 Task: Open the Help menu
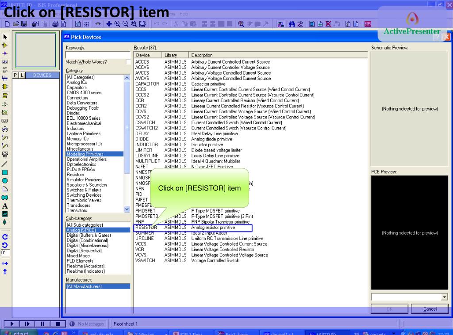(184, 14)
